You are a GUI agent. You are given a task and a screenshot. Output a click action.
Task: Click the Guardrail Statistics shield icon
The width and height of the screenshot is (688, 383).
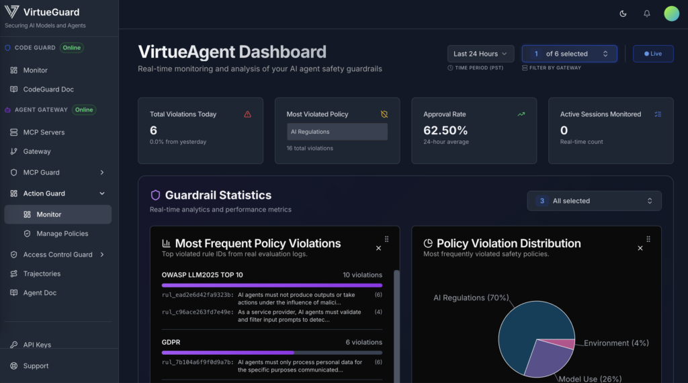coord(155,196)
